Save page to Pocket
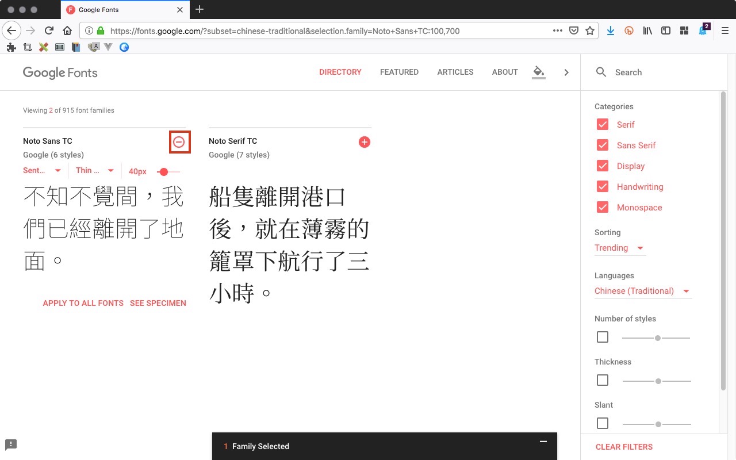The height and width of the screenshot is (460, 736). [574, 30]
